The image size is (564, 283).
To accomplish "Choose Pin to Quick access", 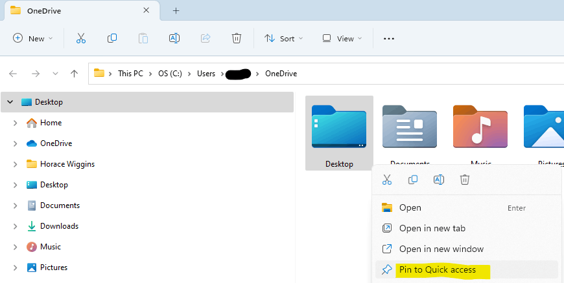I will pos(467,269).
